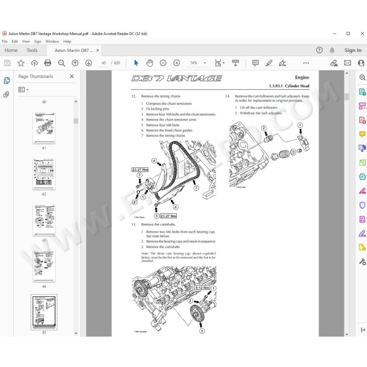Print the document
Screen dimensions: 367x367
(48, 63)
